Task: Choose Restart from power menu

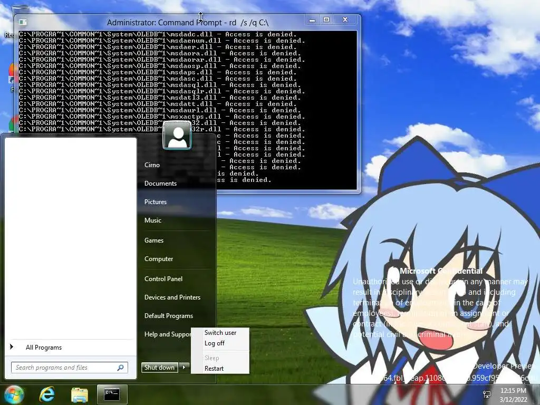Action: tap(214, 369)
